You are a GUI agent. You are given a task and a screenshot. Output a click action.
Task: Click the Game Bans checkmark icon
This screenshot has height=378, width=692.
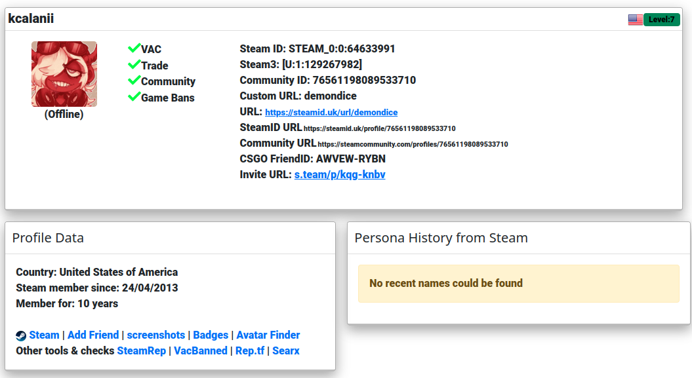[x=134, y=96]
